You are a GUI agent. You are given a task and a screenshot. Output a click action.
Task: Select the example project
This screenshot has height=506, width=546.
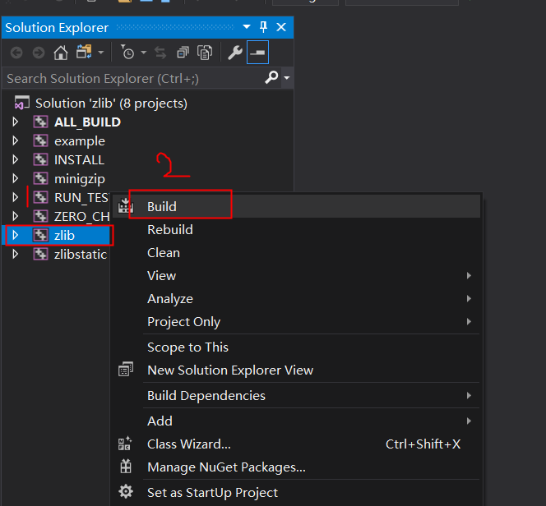80,140
